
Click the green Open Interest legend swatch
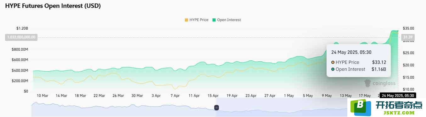(214, 20)
